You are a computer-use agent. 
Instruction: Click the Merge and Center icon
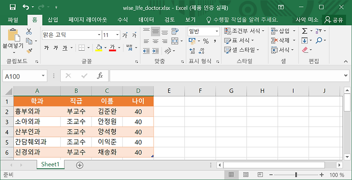[x=175, y=41]
